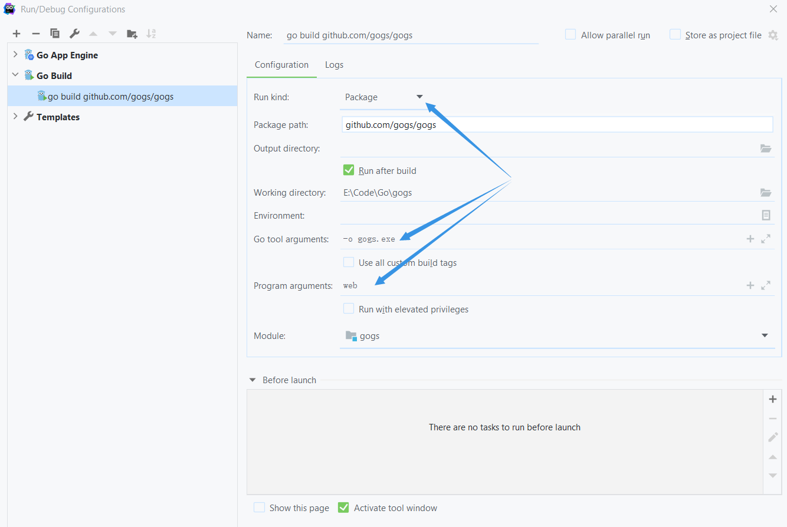
Task: Switch to the Configuration tab
Action: click(281, 65)
